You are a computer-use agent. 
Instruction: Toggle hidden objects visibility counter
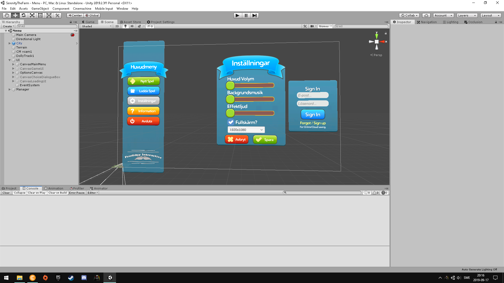(150, 26)
